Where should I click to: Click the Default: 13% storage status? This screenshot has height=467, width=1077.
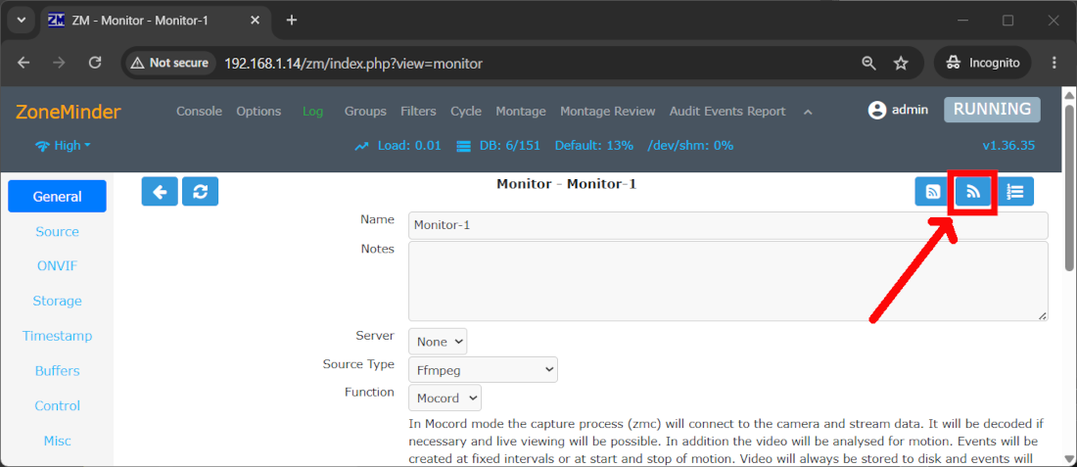[x=594, y=146]
